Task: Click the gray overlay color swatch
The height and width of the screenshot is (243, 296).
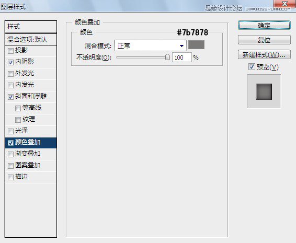Action: coord(196,45)
